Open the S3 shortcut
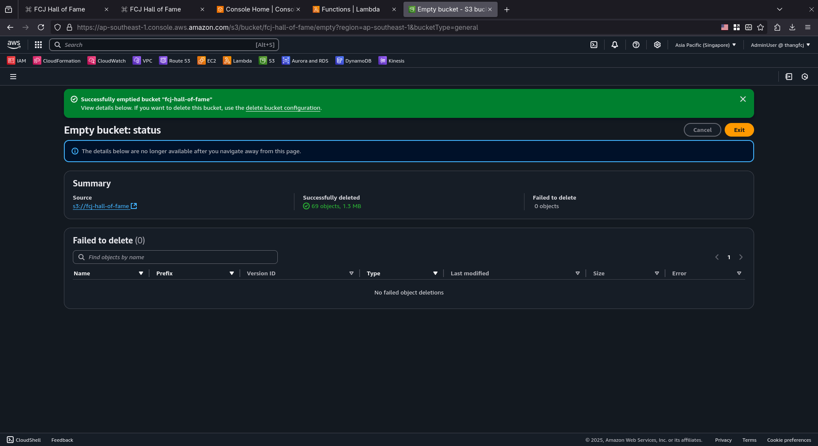Image resolution: width=818 pixels, height=446 pixels. (267, 60)
